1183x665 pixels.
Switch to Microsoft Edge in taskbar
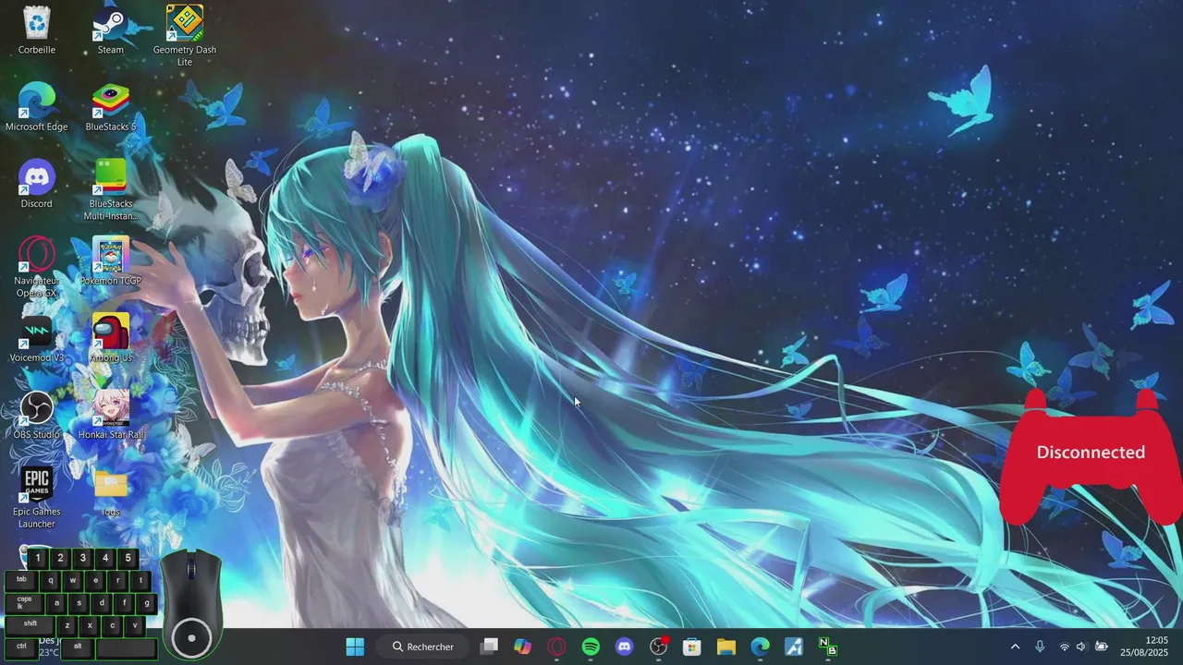(760, 647)
